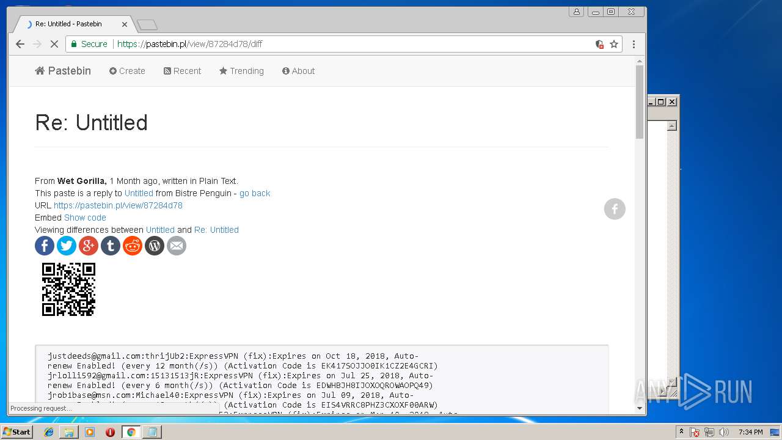Image resolution: width=782 pixels, height=440 pixels.
Task: Open a new browser tab
Action: click(x=147, y=25)
